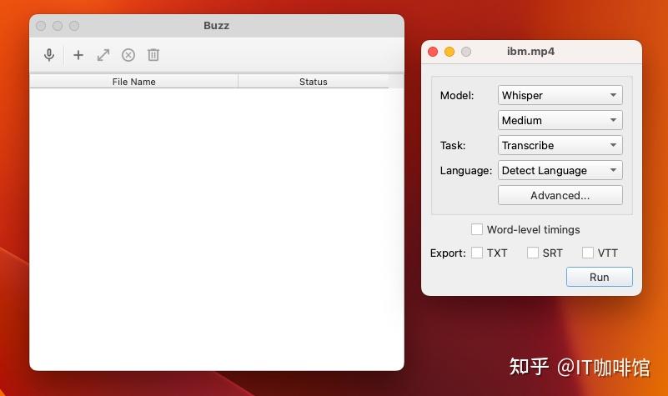Open the Detect Language dropdown

point(560,170)
